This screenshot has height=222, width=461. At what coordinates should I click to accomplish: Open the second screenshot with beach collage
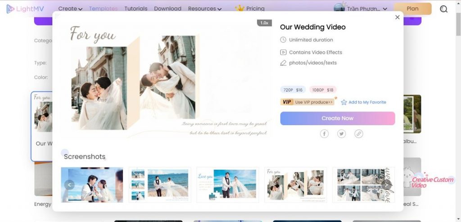[x=160, y=185]
